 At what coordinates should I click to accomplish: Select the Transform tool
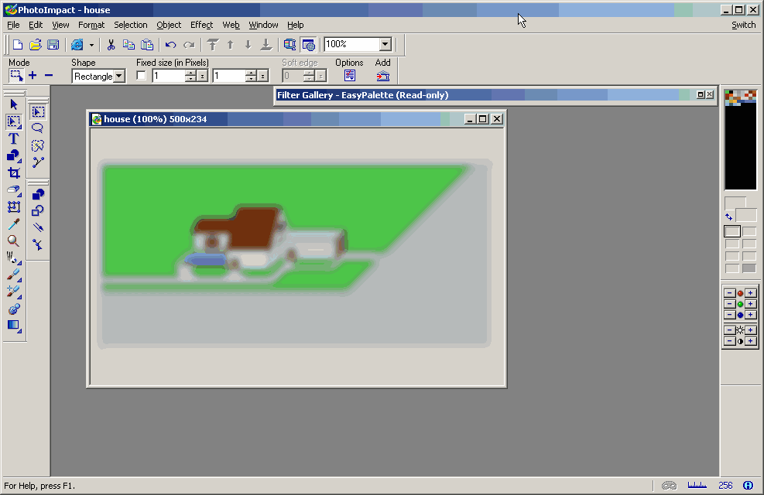click(14, 207)
